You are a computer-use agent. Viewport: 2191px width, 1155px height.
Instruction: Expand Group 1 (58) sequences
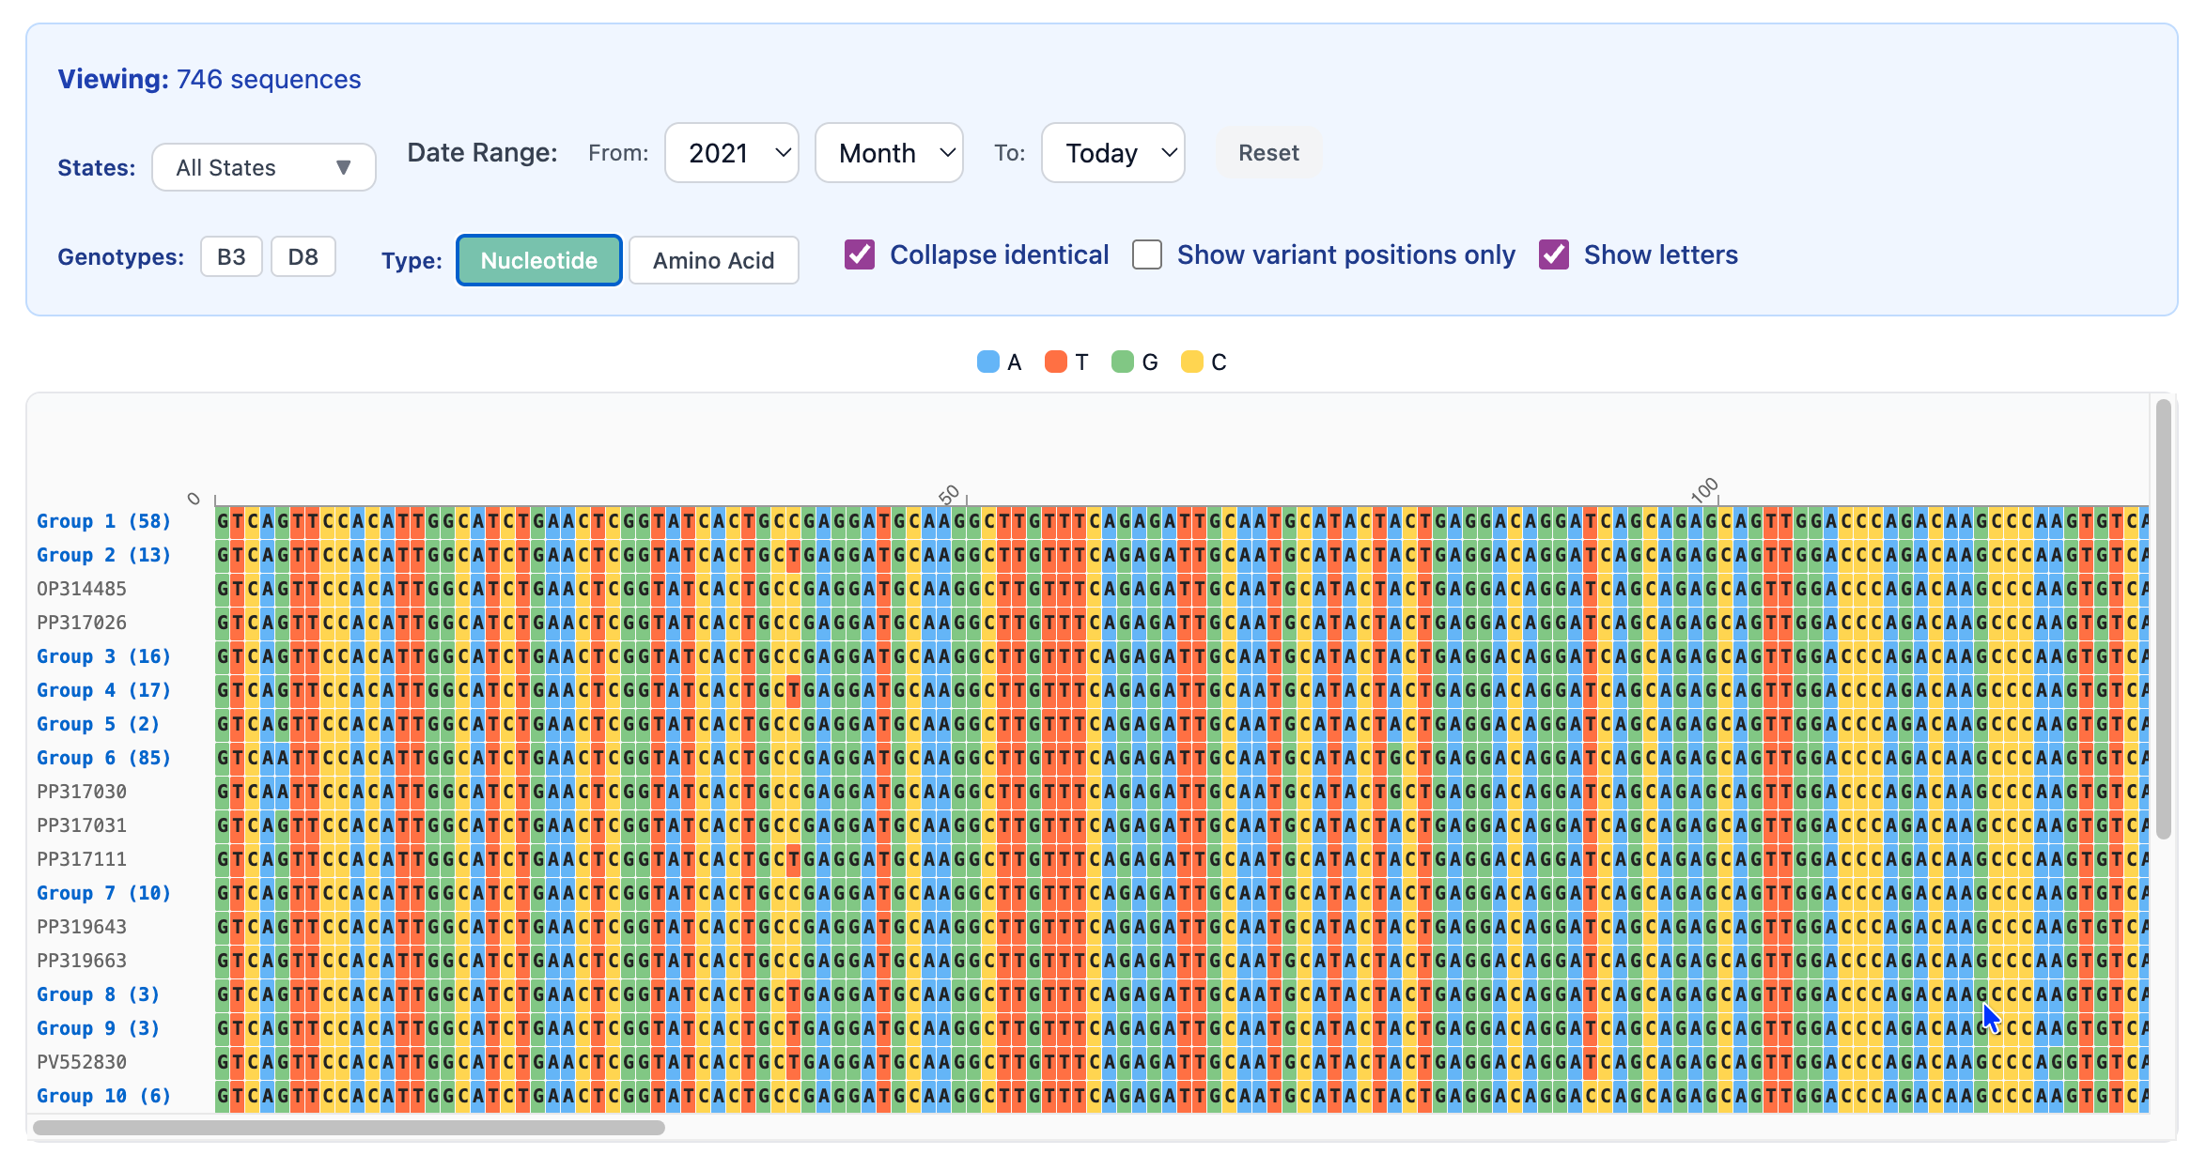tap(104, 521)
